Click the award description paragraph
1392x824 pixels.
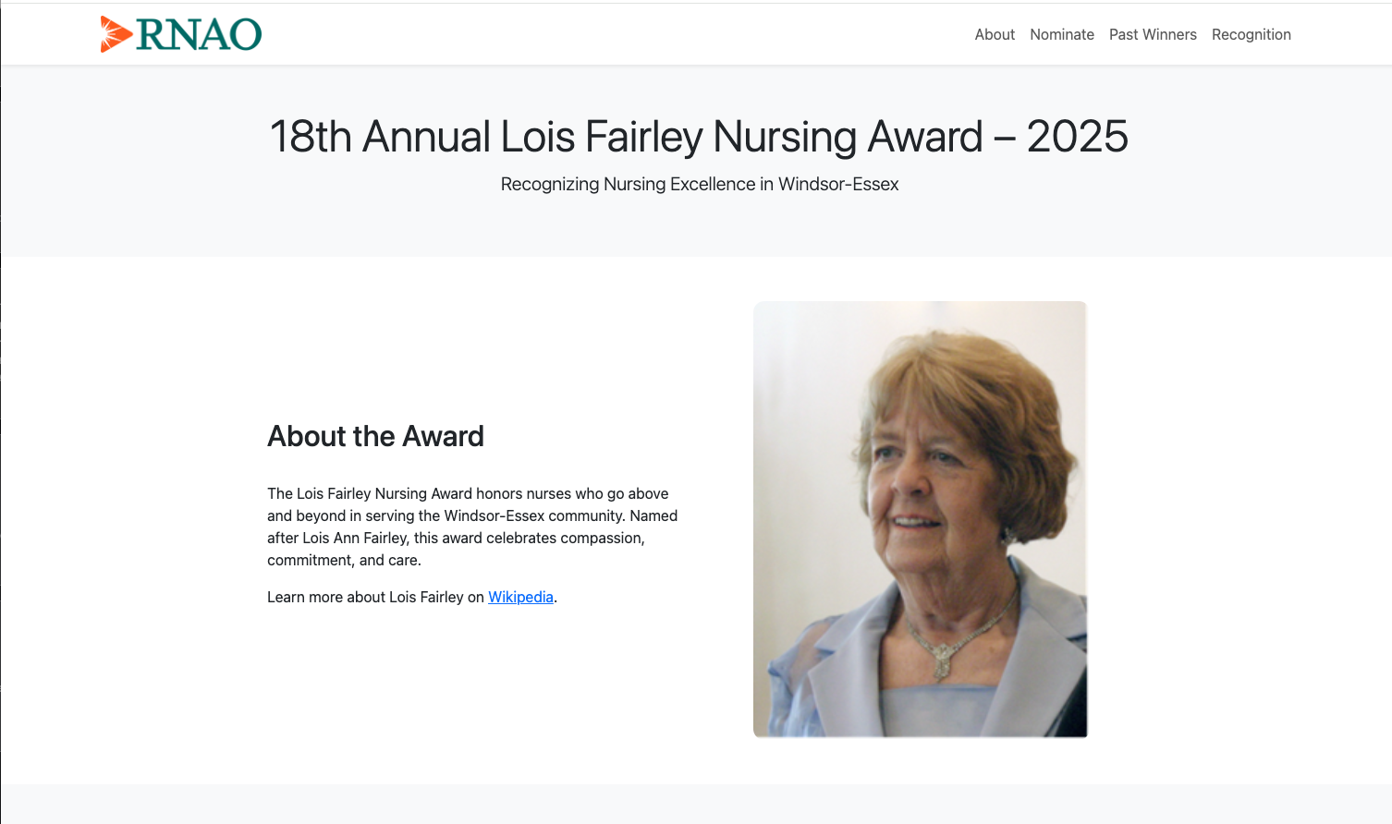pyautogui.click(x=471, y=527)
